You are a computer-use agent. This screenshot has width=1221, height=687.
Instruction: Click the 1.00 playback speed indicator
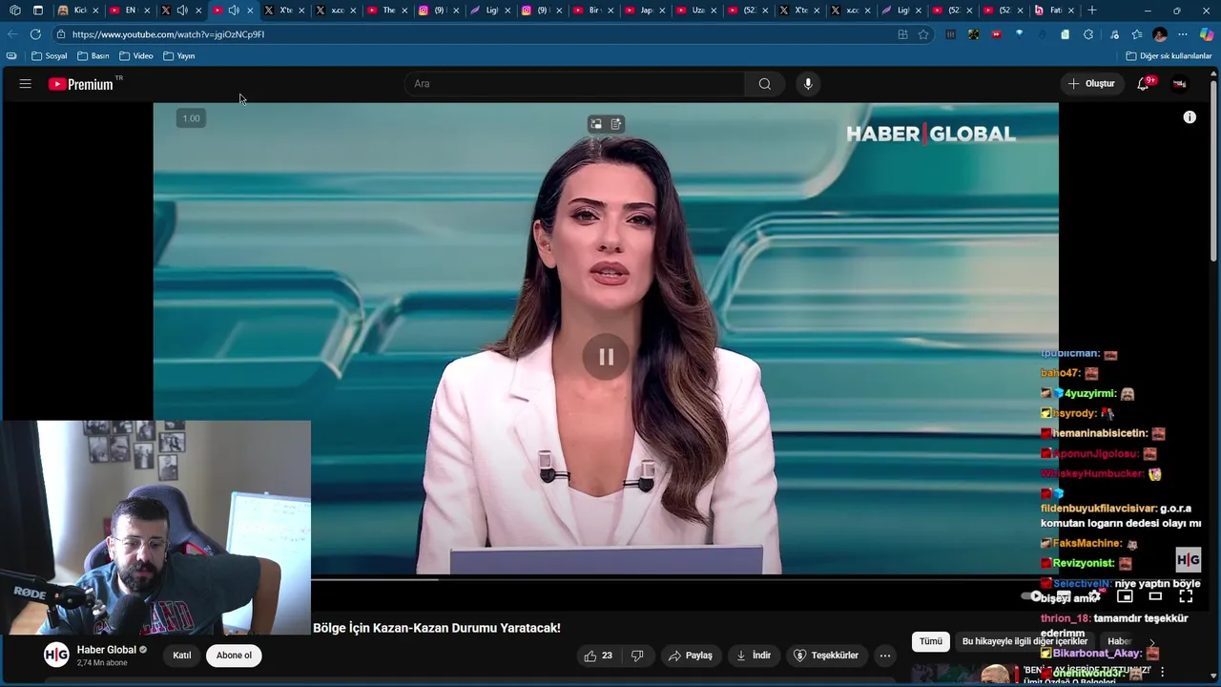[x=191, y=118]
